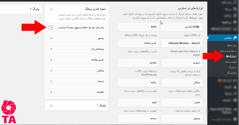Click the description text mentioning WordPress.org
Screen dimensions: 239x125
click(146, 73)
